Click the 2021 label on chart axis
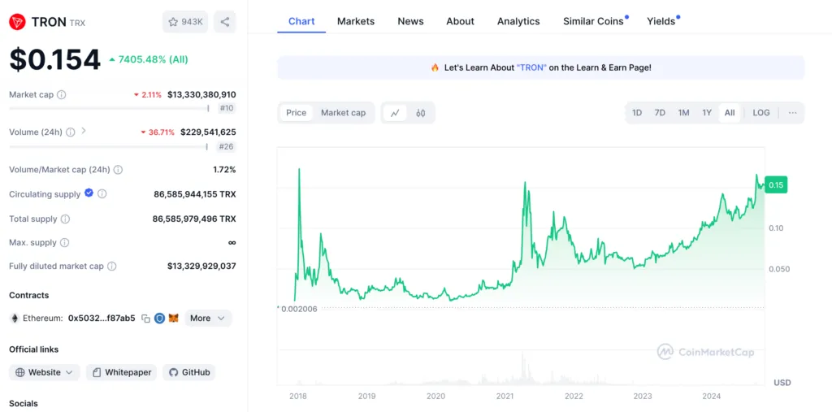832x412 pixels. (x=505, y=396)
